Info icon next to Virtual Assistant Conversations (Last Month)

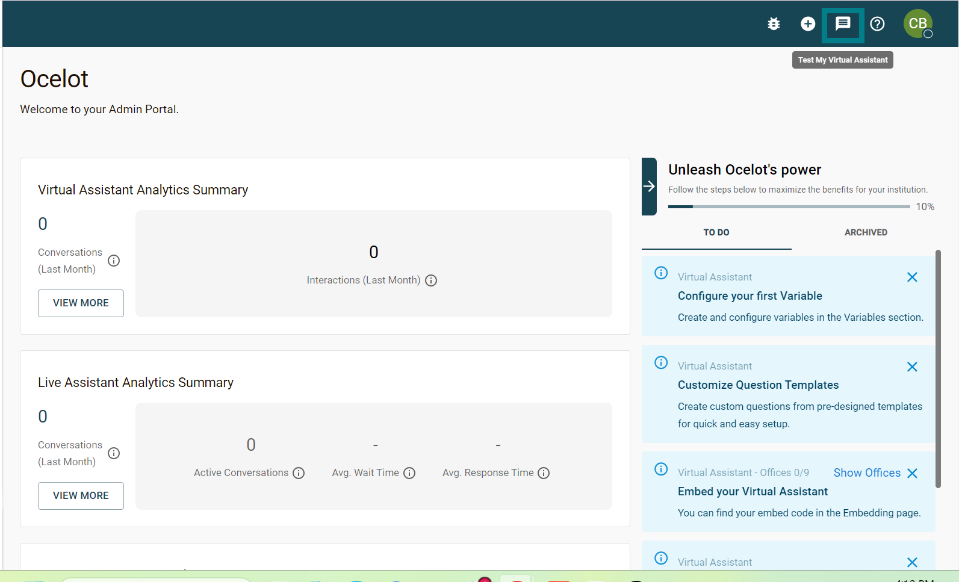coord(114,261)
